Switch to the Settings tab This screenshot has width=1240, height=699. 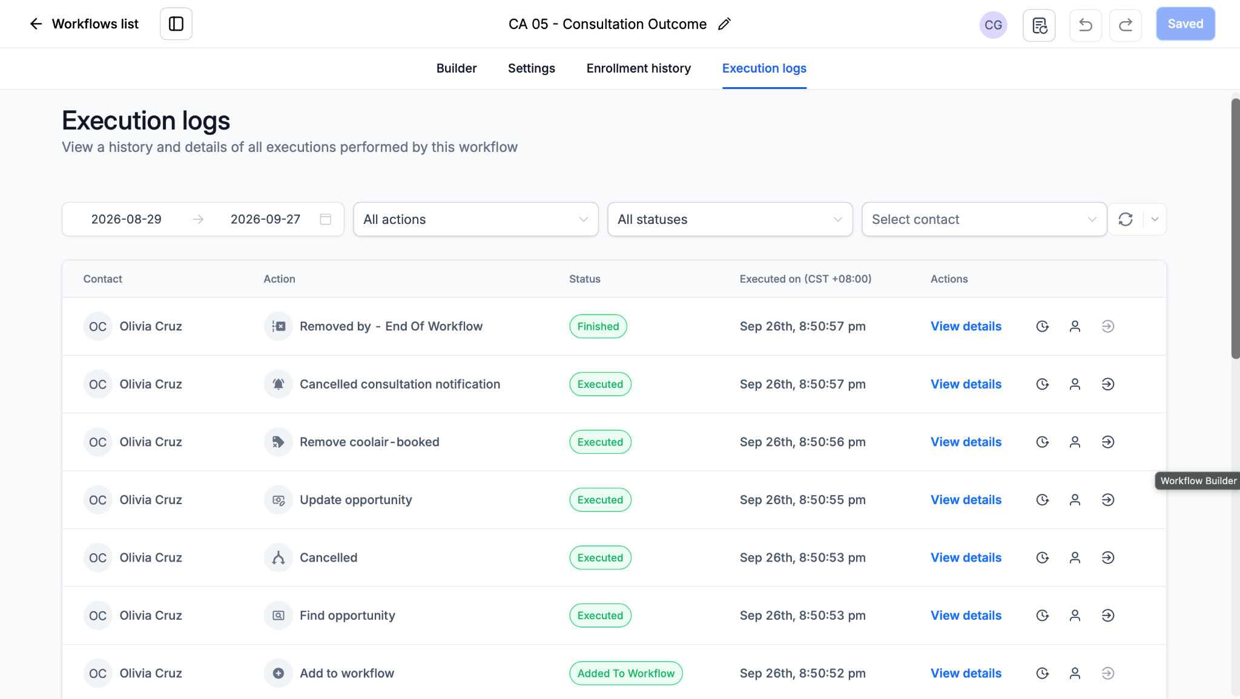532,68
